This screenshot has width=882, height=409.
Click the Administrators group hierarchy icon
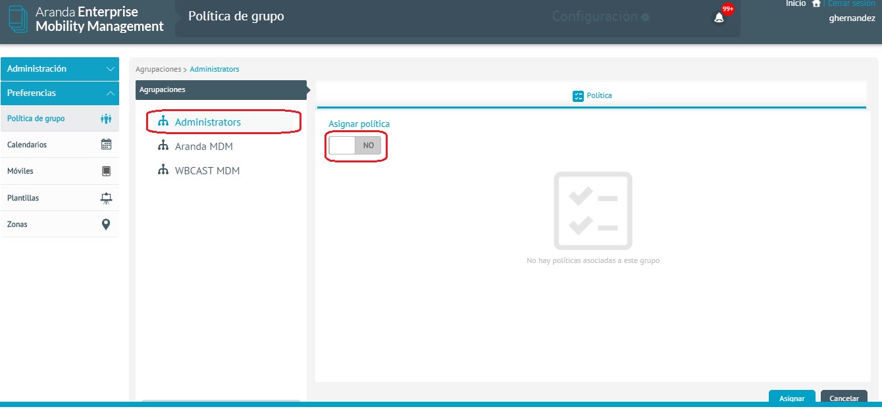click(163, 122)
